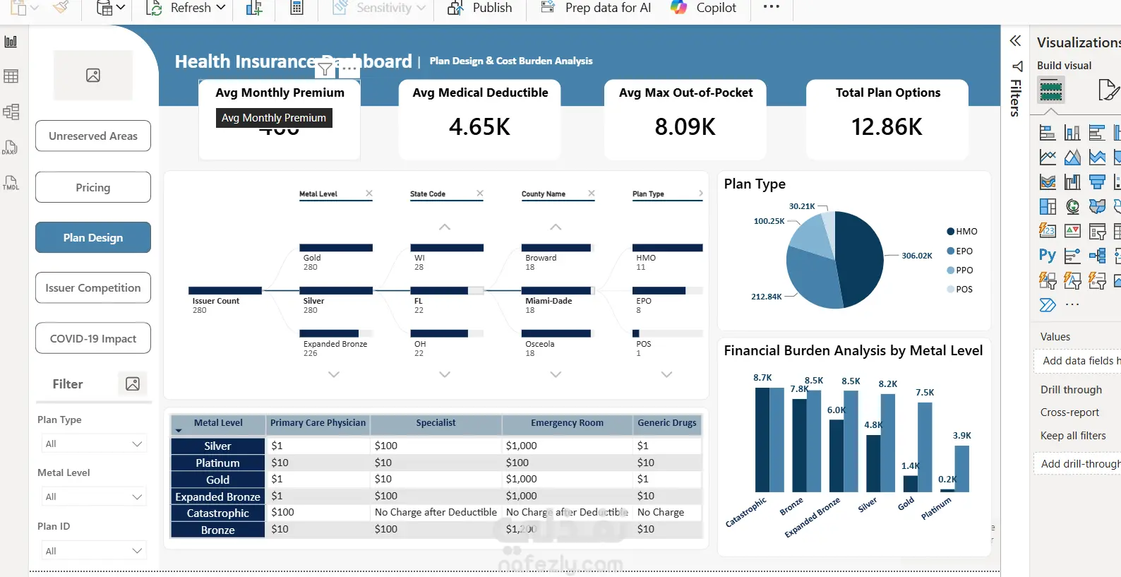
Task: Click HMO legend color dot
Action: [950, 232]
